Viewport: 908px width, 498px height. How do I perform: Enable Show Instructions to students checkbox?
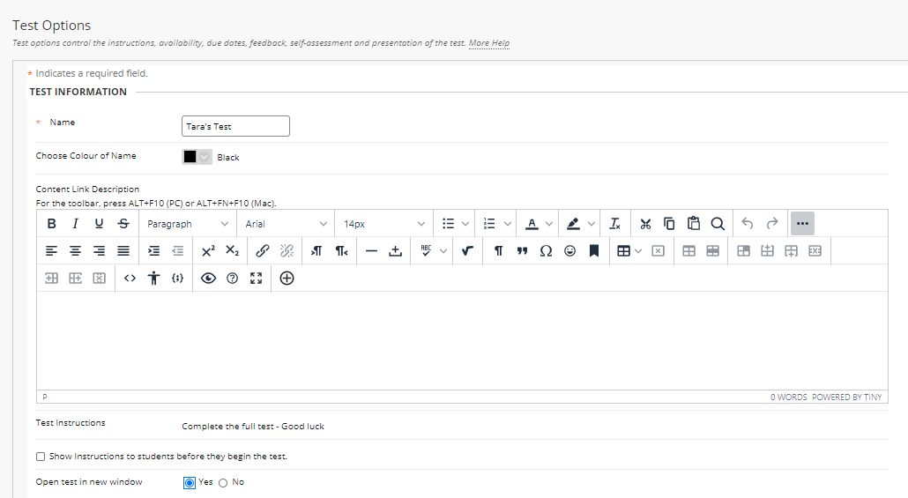(41, 457)
